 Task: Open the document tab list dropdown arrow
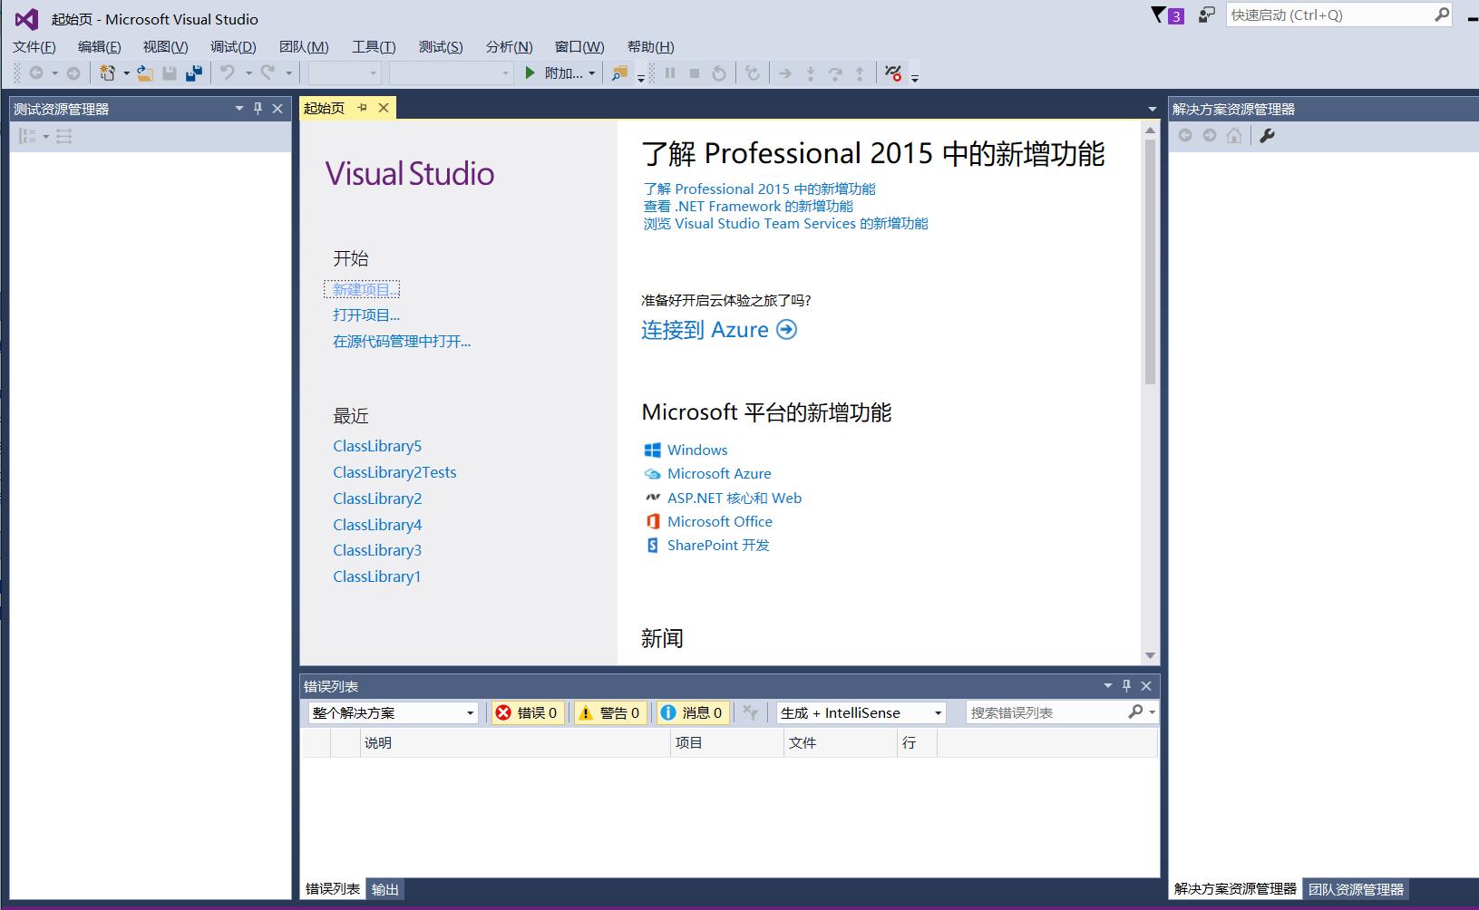(x=1153, y=109)
